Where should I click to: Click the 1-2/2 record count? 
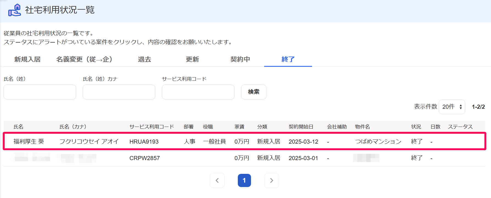478,107
